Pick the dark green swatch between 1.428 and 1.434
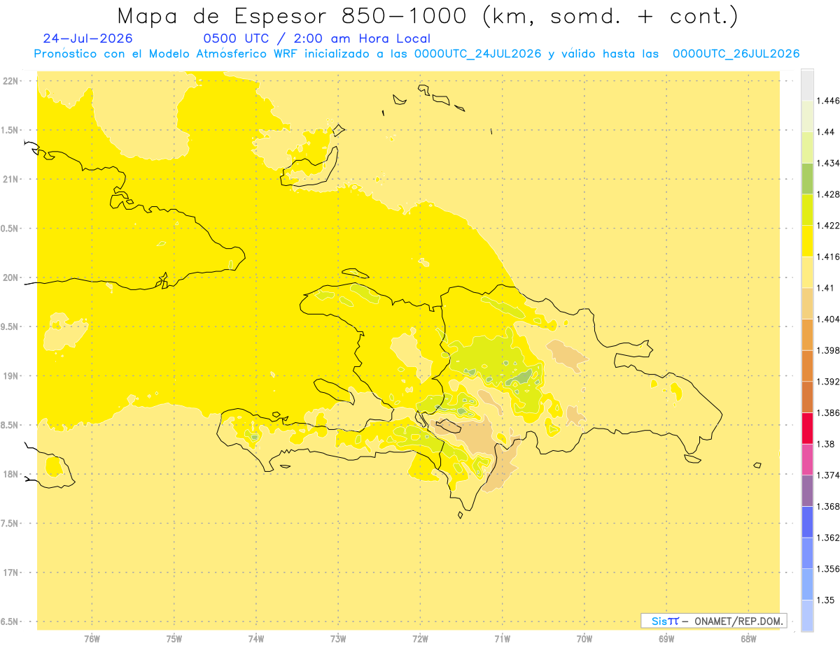 tap(807, 179)
